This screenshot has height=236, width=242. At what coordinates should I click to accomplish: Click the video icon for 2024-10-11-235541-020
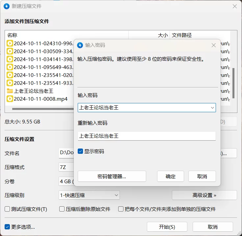10,75
